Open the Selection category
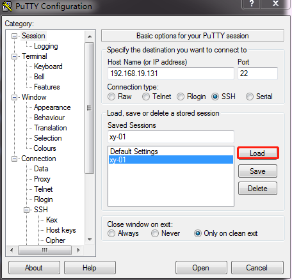This screenshot has height=280, width=292. 48,138
